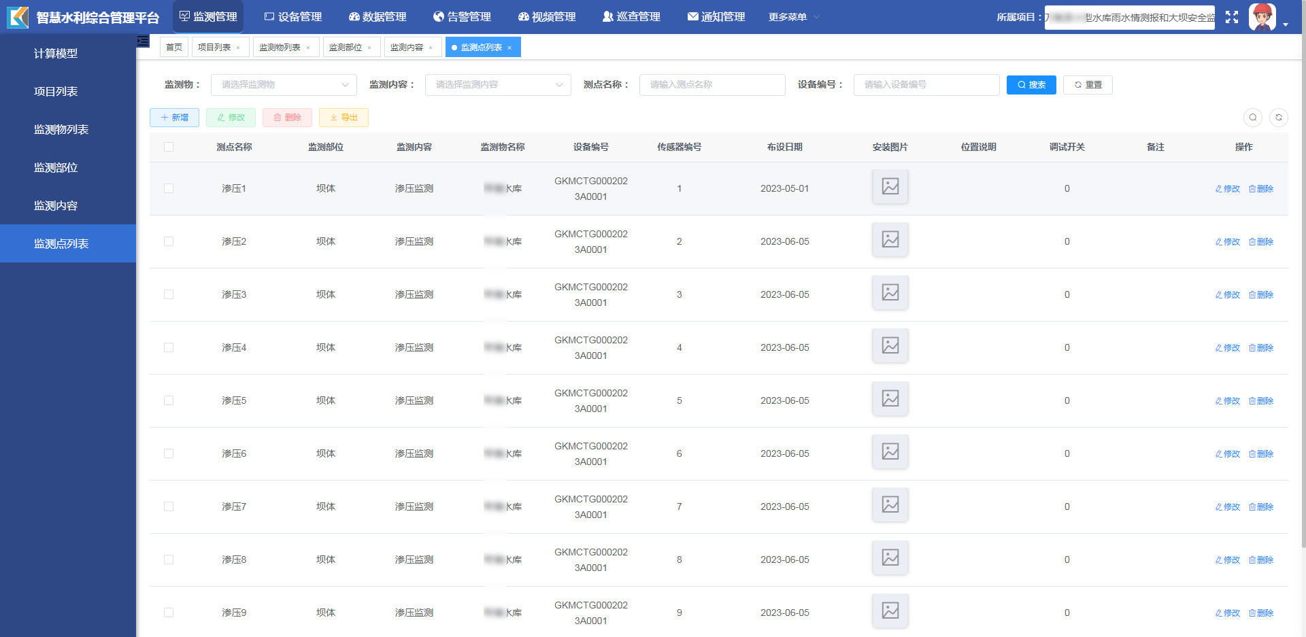
Task: Open the install image thumbnail for 渗压1
Action: 890,186
